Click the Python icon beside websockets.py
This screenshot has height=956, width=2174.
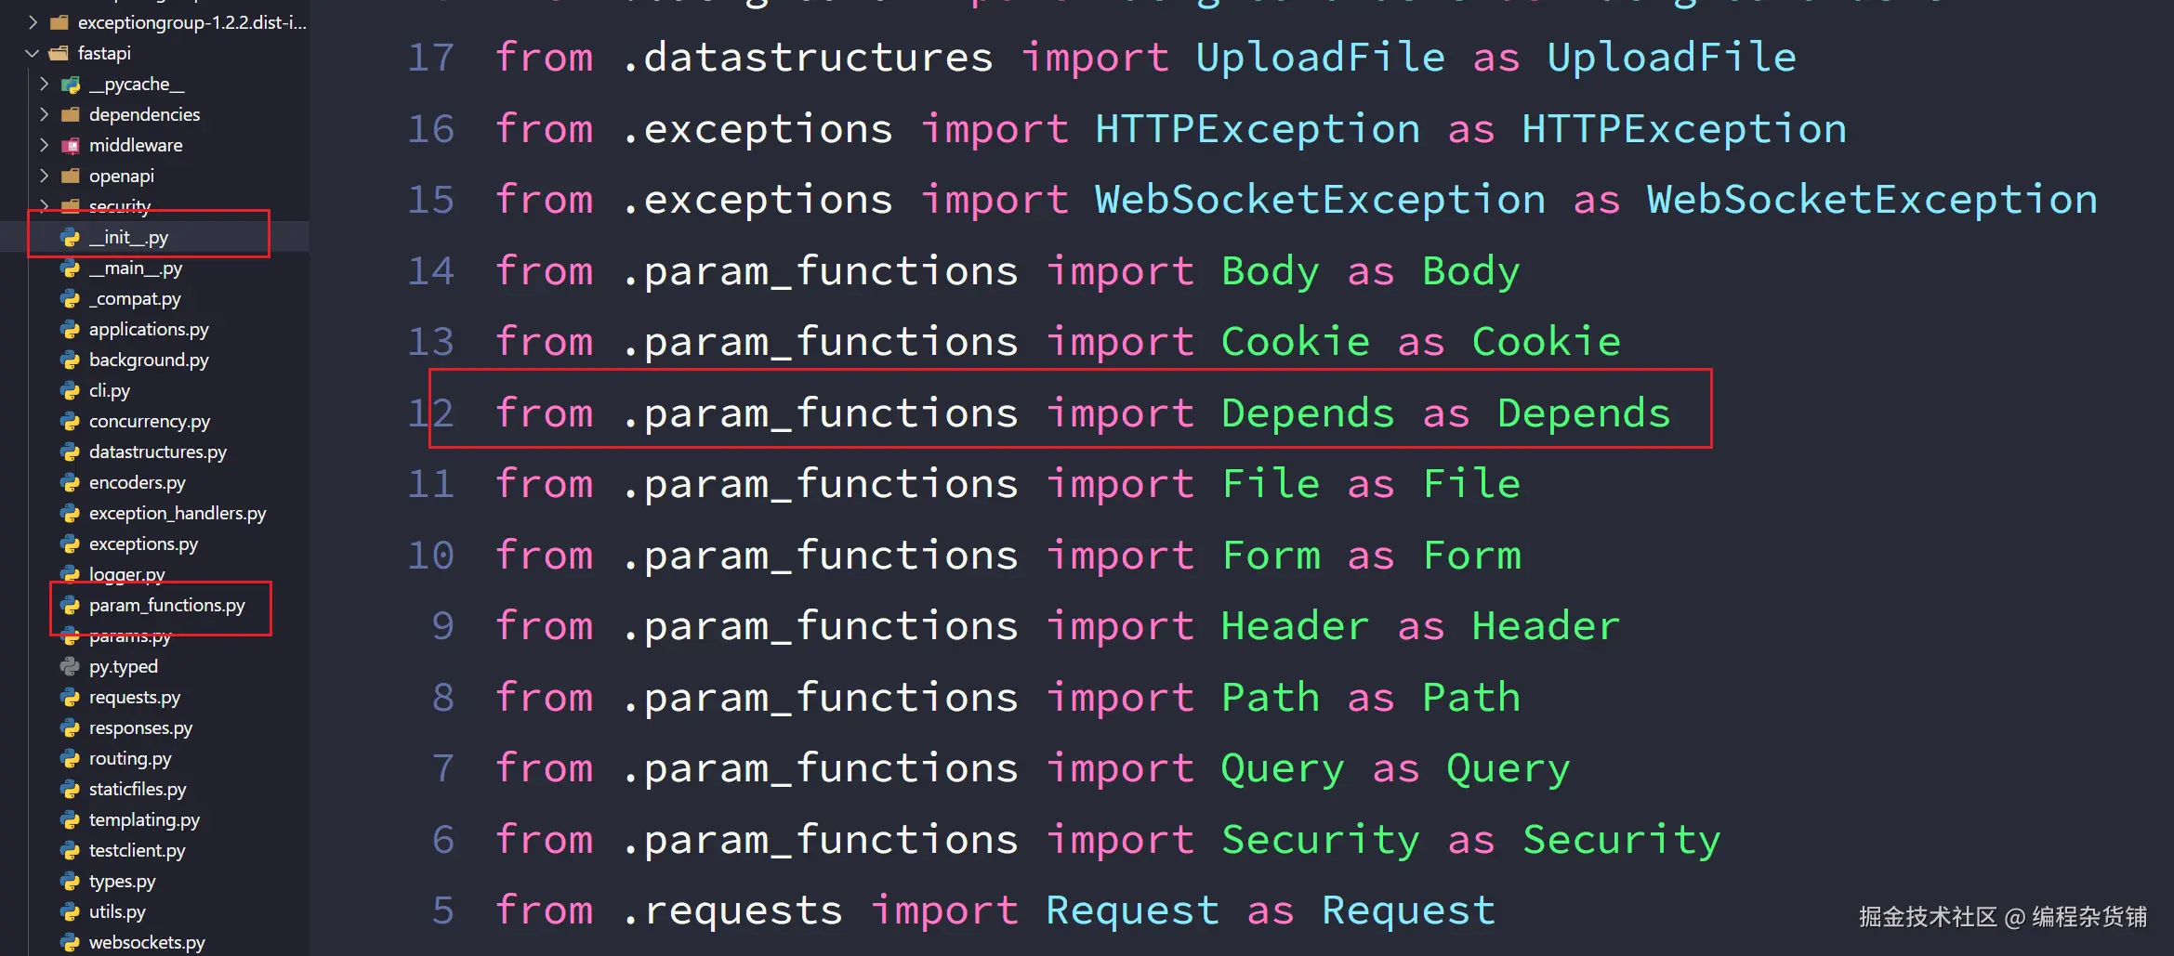[70, 942]
